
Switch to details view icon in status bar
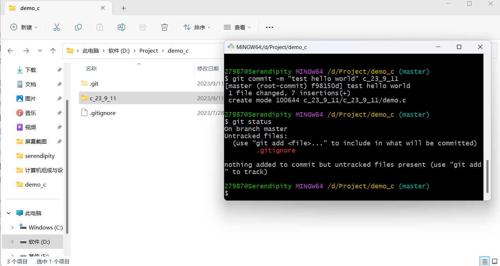485,261
